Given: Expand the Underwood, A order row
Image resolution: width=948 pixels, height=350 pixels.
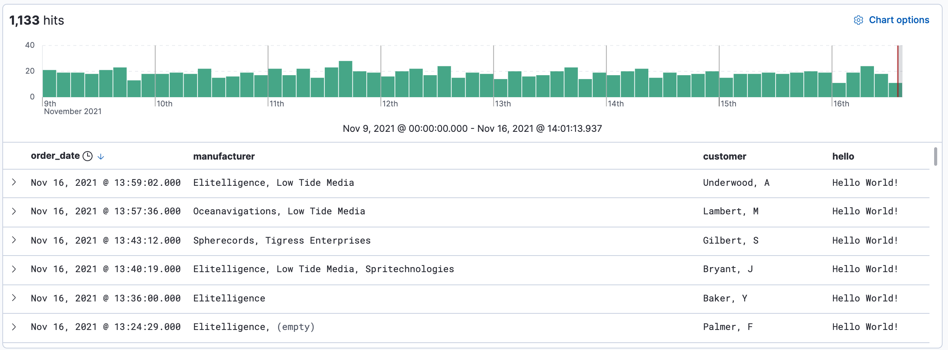Looking at the screenshot, I should click(14, 182).
